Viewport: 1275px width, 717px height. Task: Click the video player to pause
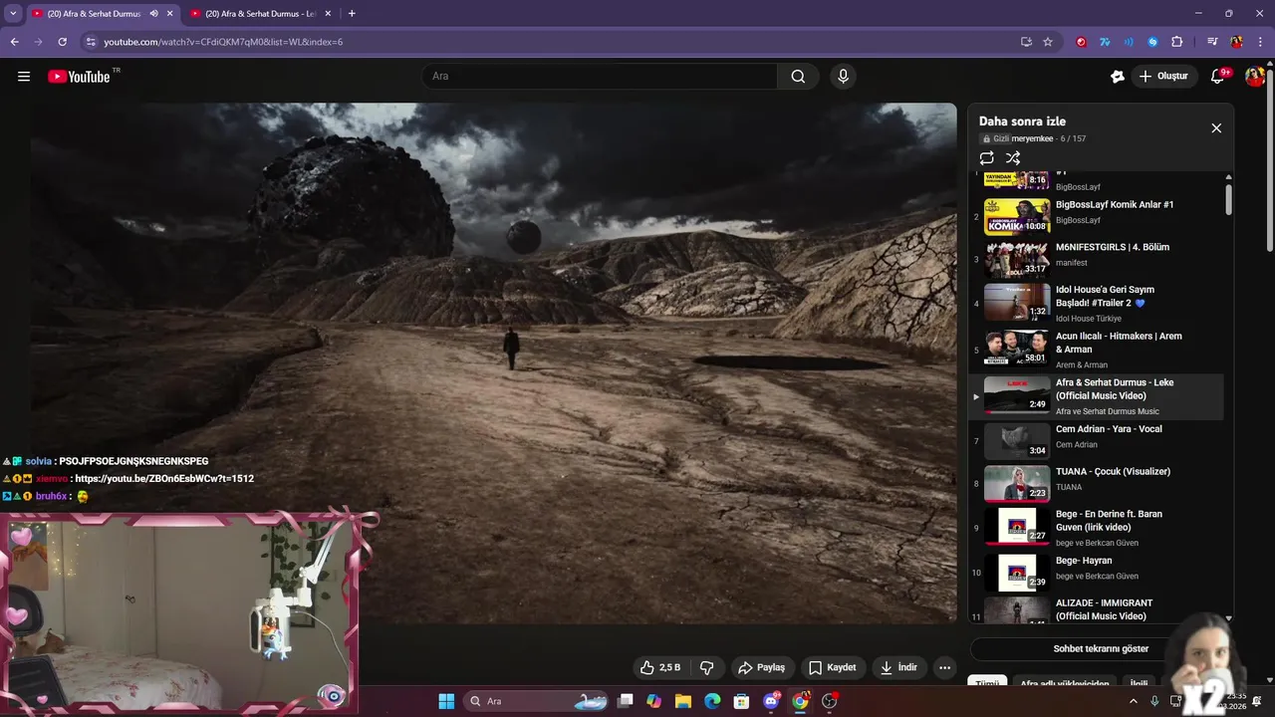point(493,362)
